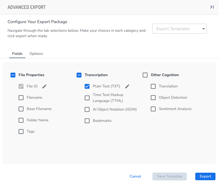
Task: Toggle the Transcription category checkbox
Action: coord(79,75)
